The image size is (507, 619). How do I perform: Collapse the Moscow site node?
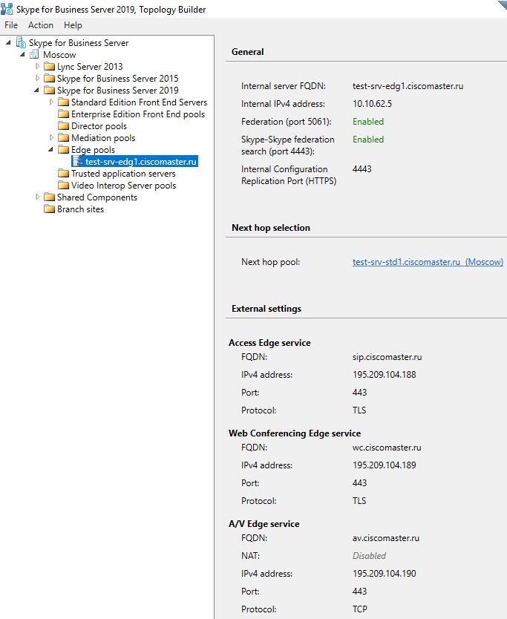22,54
